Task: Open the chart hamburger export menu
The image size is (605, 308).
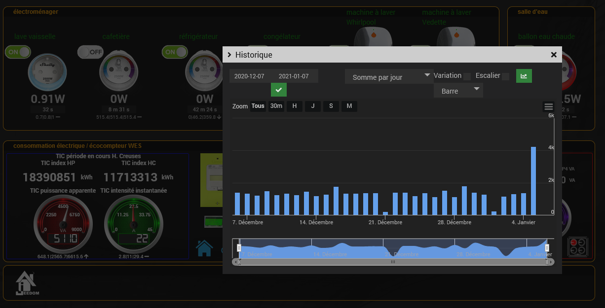Action: coord(548,106)
